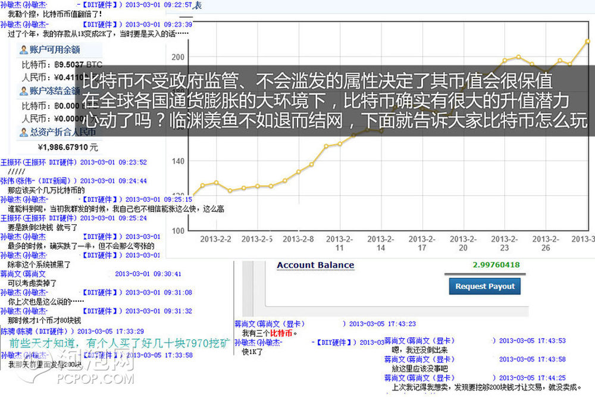The height and width of the screenshot is (397, 595).
Task: Select the chat message 快1K了
Action: pyautogui.click(x=252, y=352)
